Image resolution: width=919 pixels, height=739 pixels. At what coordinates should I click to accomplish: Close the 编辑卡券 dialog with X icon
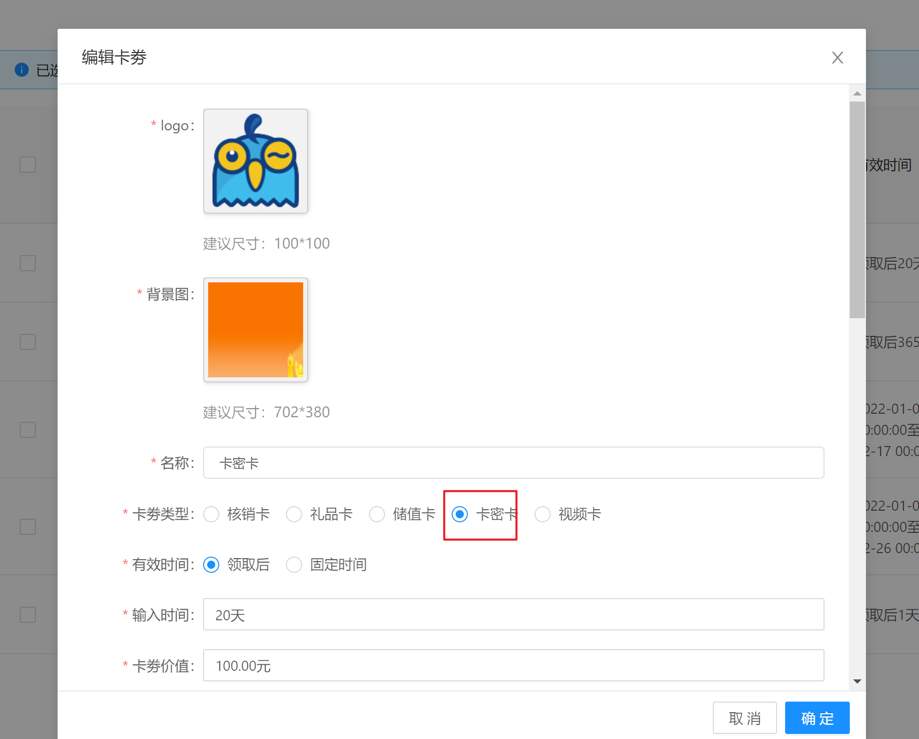pyautogui.click(x=837, y=58)
